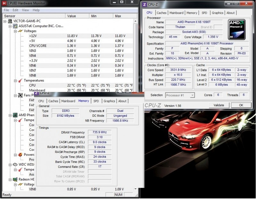256x199 pixels.
Task: Open the View menu in Hardware Monitor
Action: pyautogui.click(x=26, y=10)
